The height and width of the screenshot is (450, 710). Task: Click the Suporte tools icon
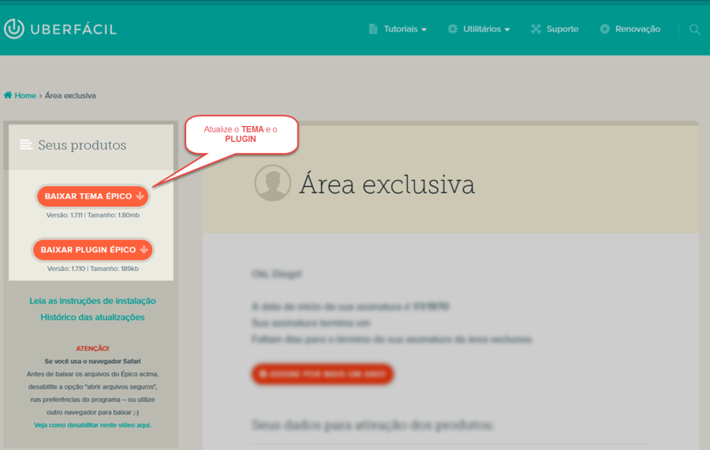[536, 29]
